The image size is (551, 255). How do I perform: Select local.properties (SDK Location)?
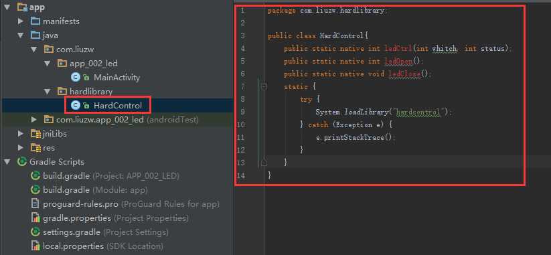click(103, 246)
